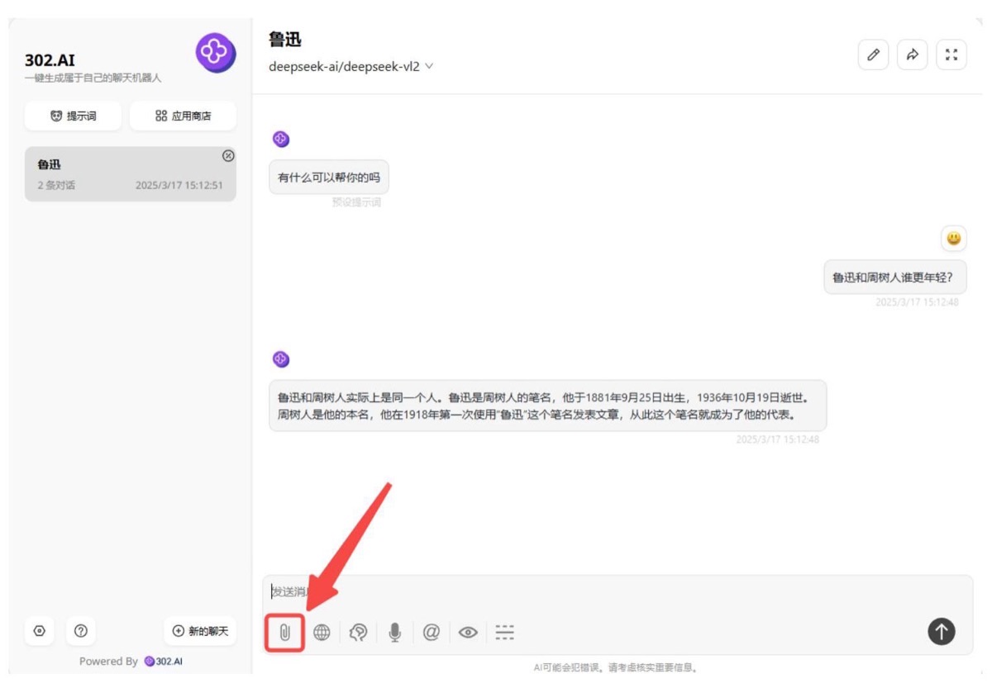Delete the 鲁迅 chat with its X icon
This screenshot has height=683, width=992.
[x=229, y=155]
